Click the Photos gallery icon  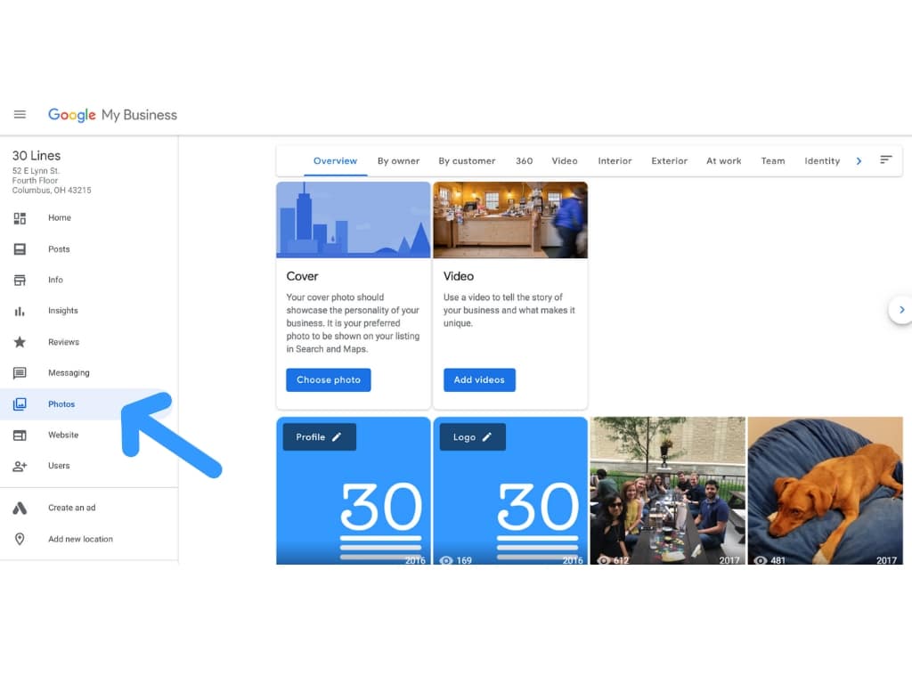pyautogui.click(x=20, y=403)
